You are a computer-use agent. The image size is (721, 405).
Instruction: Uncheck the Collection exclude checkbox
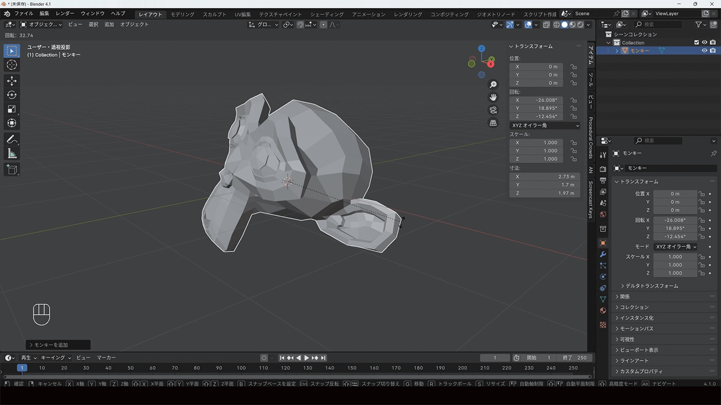pyautogui.click(x=697, y=43)
